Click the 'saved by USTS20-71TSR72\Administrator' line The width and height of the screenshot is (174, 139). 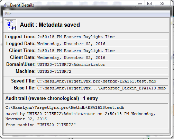[80, 114]
